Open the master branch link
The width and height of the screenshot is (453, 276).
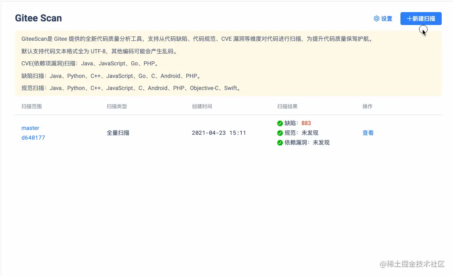pos(30,128)
